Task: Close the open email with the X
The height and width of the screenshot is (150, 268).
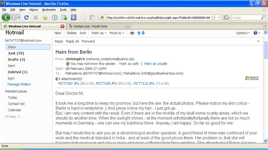Action: [x=258, y=41]
